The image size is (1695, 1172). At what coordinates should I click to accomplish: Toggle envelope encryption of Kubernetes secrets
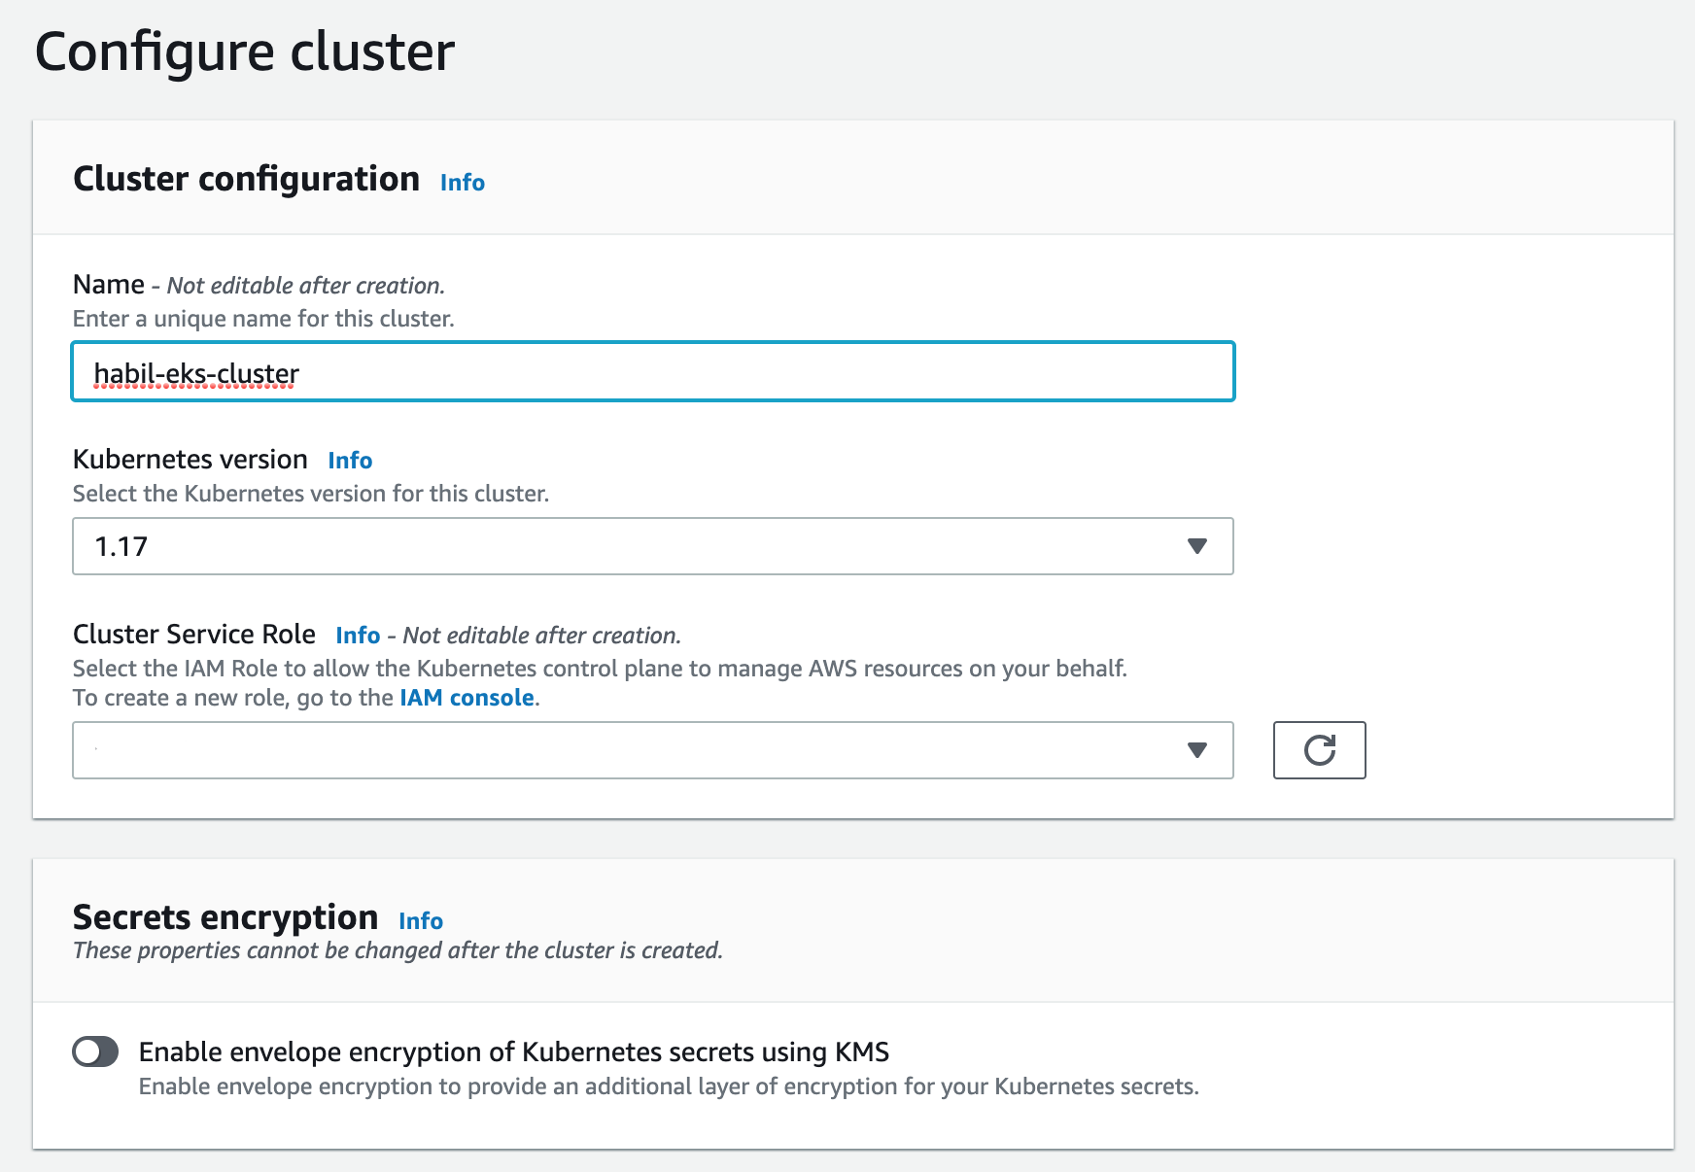(x=97, y=1051)
